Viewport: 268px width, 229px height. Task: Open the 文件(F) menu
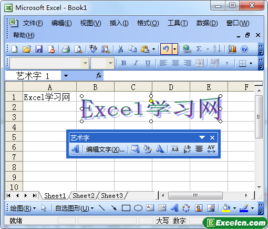click(33, 23)
